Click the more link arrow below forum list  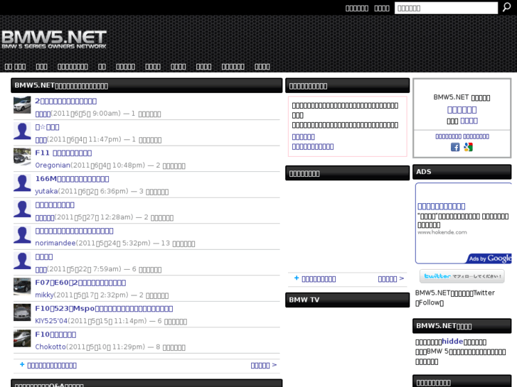click(x=263, y=365)
